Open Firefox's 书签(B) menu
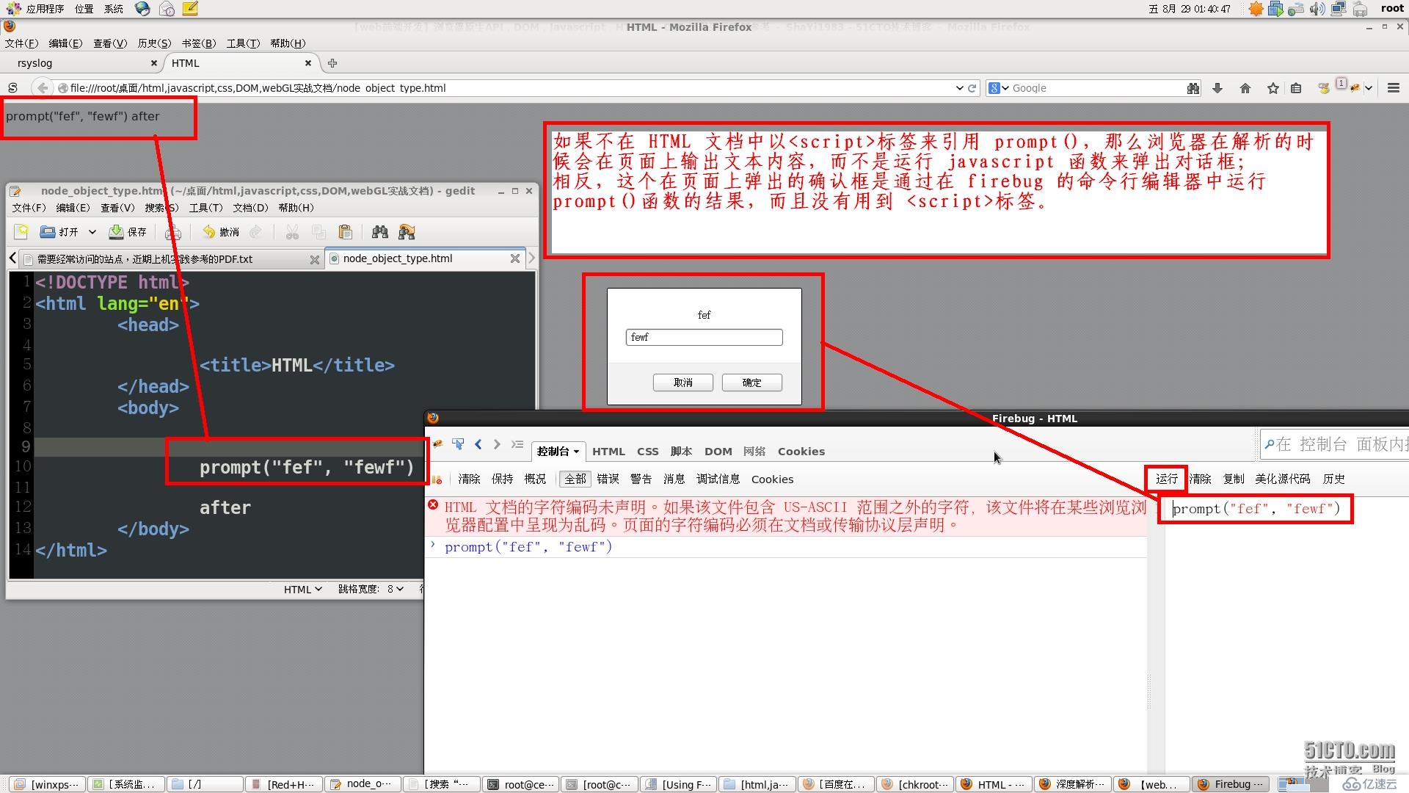 tap(199, 43)
